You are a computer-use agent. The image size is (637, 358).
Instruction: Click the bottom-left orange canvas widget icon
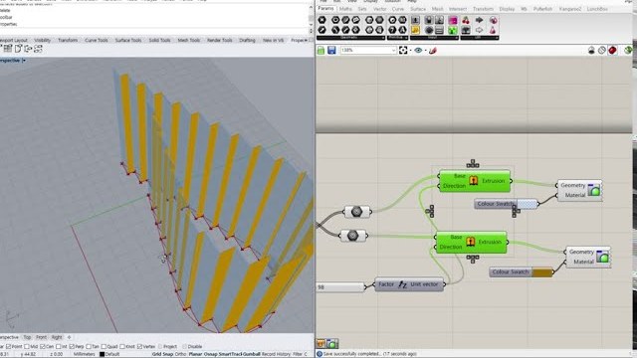[x=320, y=344]
